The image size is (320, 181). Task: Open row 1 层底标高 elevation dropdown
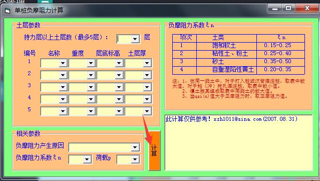pyautogui.click(x=119, y=63)
